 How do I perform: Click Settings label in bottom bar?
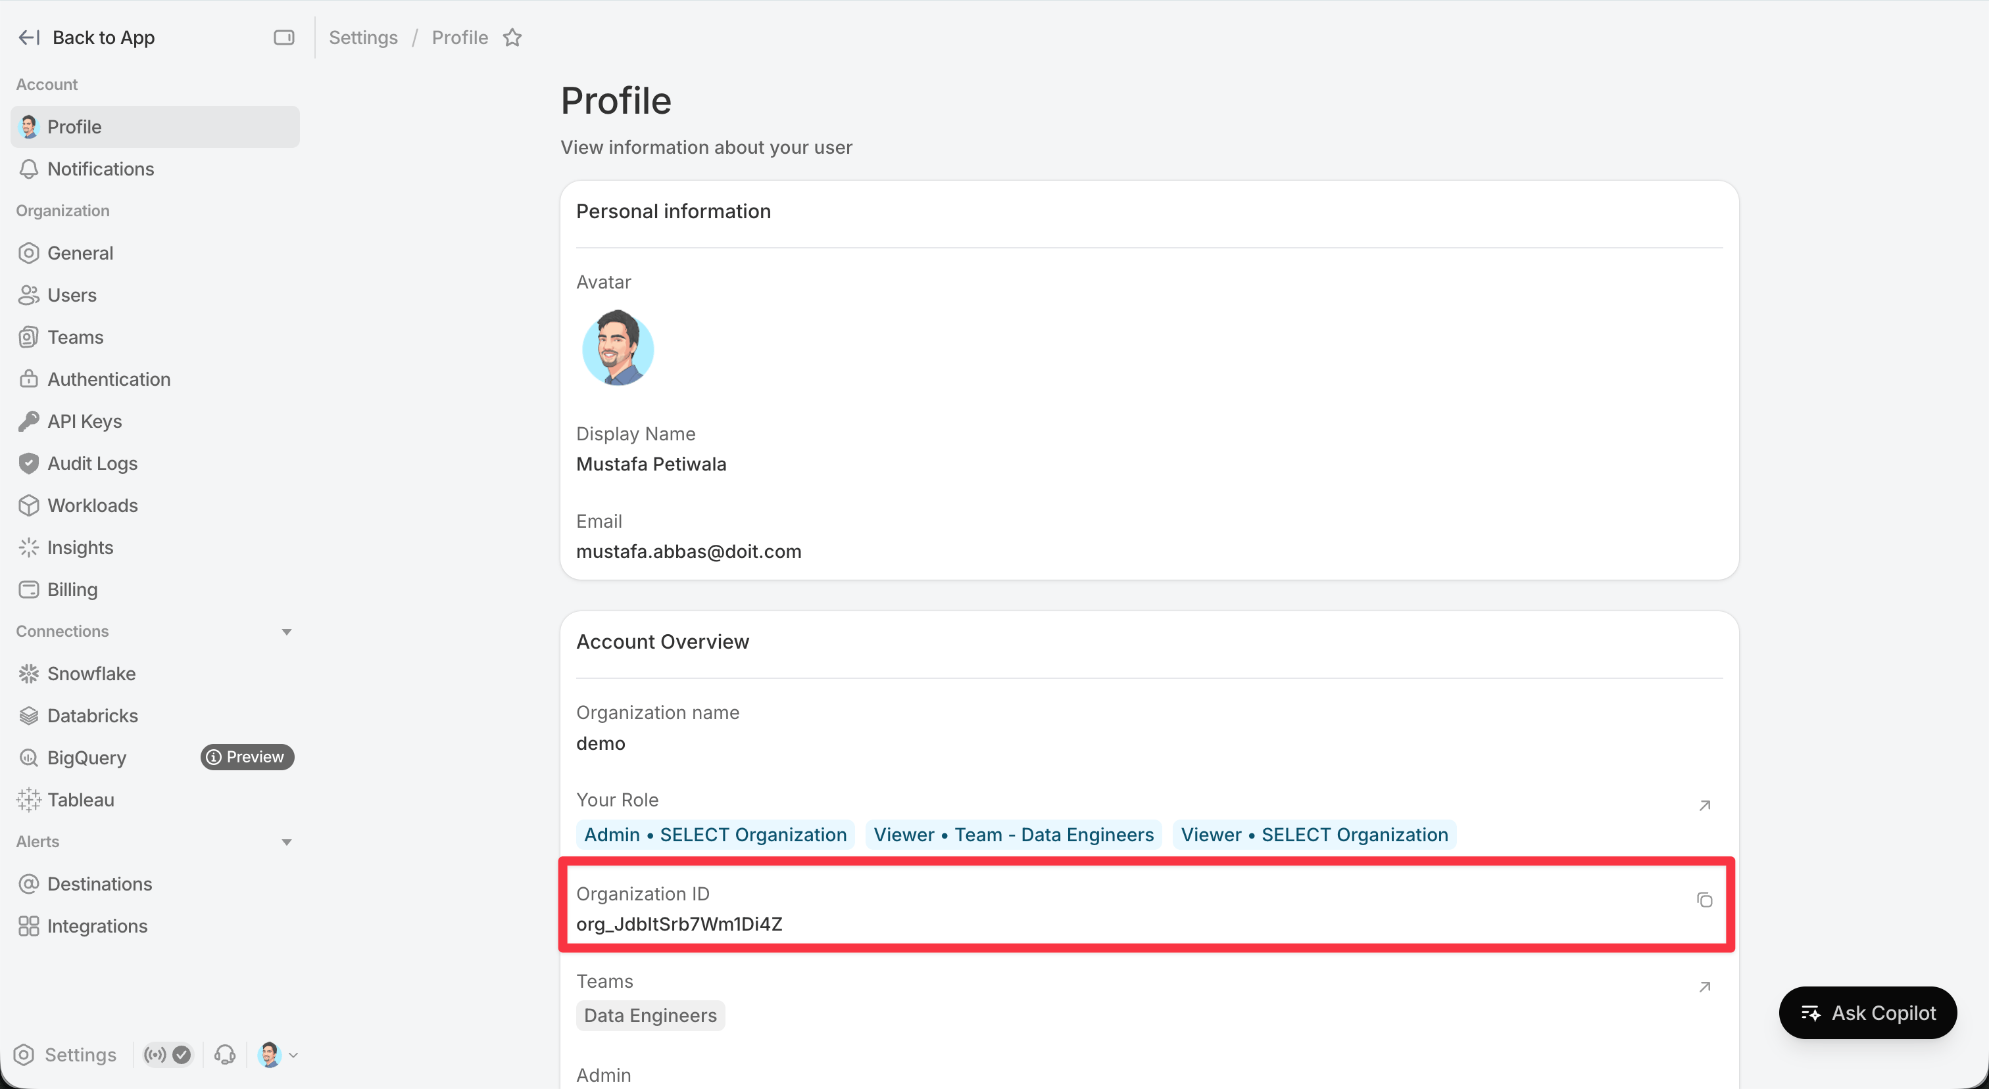[x=80, y=1054]
